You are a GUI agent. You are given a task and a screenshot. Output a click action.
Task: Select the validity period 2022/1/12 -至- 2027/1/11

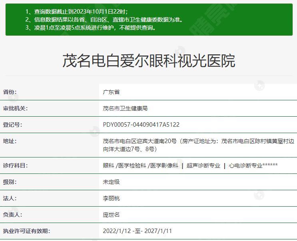coord(138,231)
